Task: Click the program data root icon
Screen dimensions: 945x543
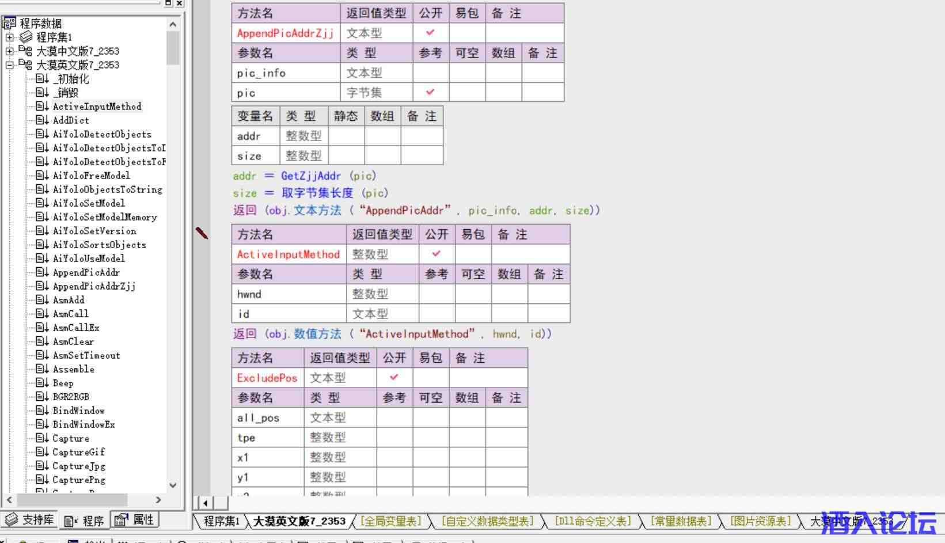Action: pos(9,24)
